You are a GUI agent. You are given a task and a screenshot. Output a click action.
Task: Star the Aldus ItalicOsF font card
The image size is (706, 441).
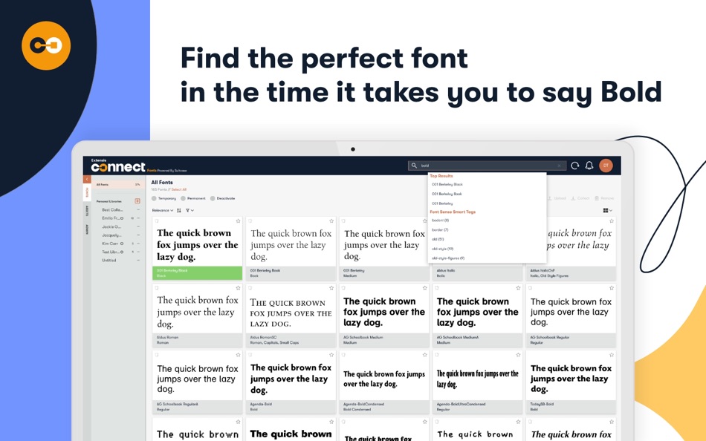[x=612, y=221]
